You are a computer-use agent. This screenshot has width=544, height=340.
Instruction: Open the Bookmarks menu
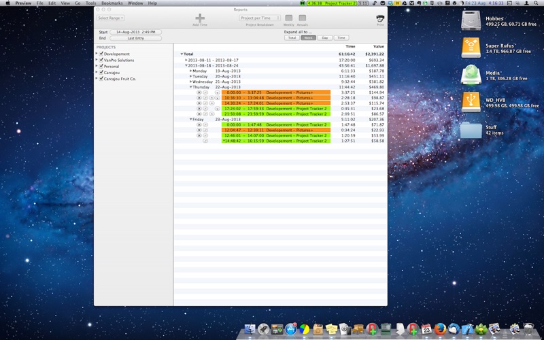point(112,3)
